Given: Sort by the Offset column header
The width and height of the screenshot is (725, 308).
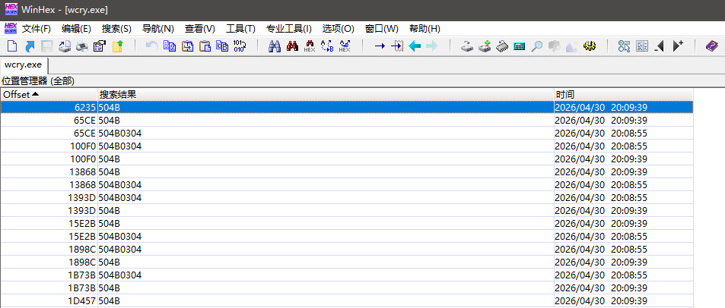Looking at the screenshot, I should pyautogui.click(x=49, y=95).
